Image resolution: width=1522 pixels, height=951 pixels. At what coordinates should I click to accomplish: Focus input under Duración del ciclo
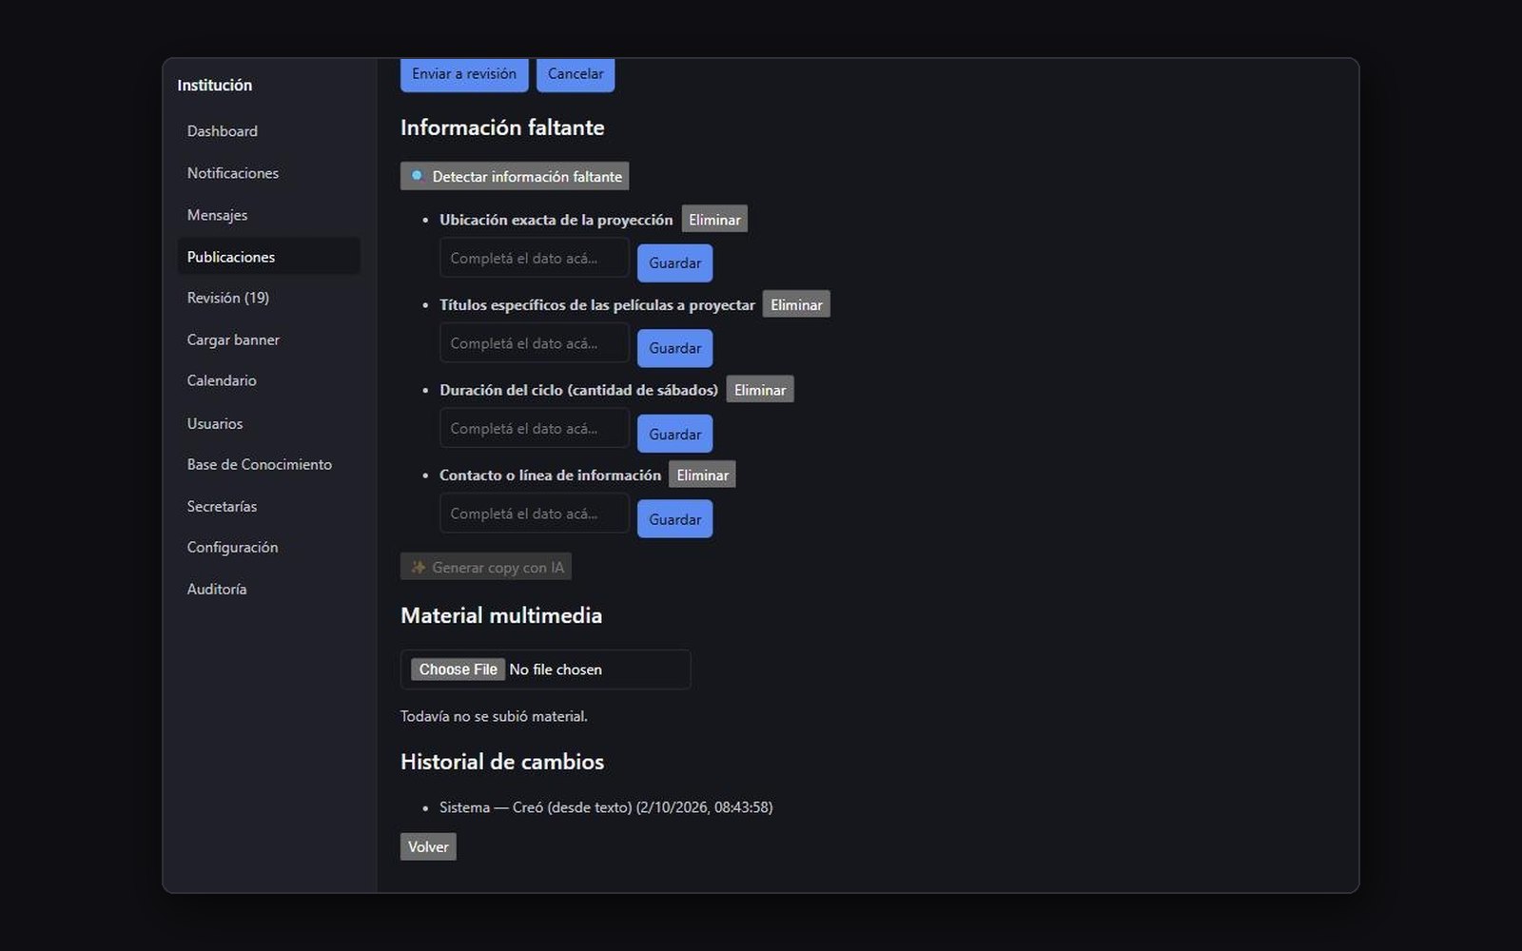[x=535, y=429]
